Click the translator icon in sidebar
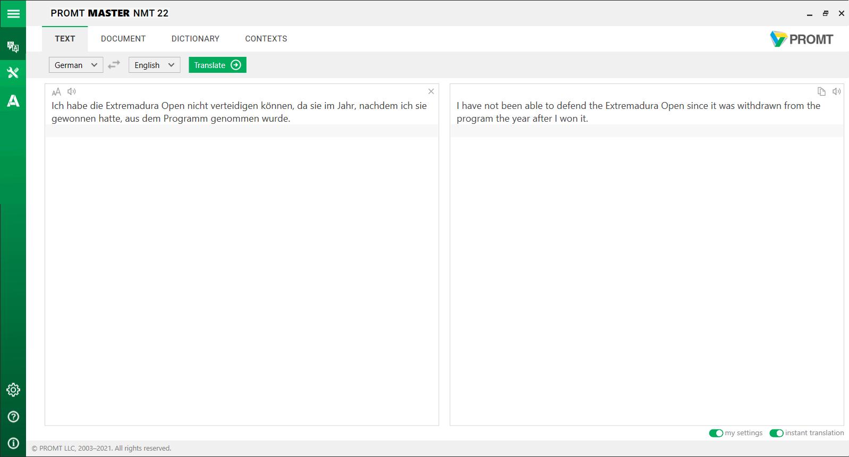Screen dimensions: 849x457 (13, 47)
